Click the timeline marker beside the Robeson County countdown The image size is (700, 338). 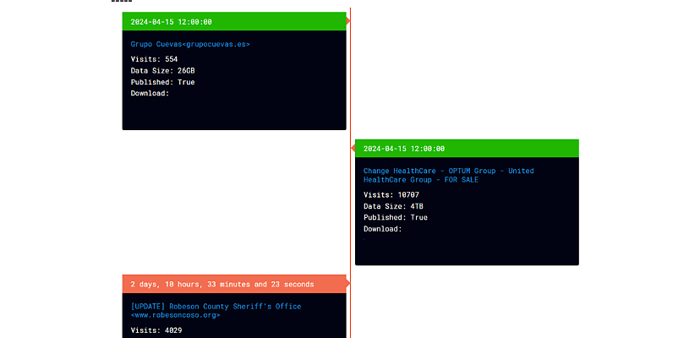pyautogui.click(x=348, y=284)
